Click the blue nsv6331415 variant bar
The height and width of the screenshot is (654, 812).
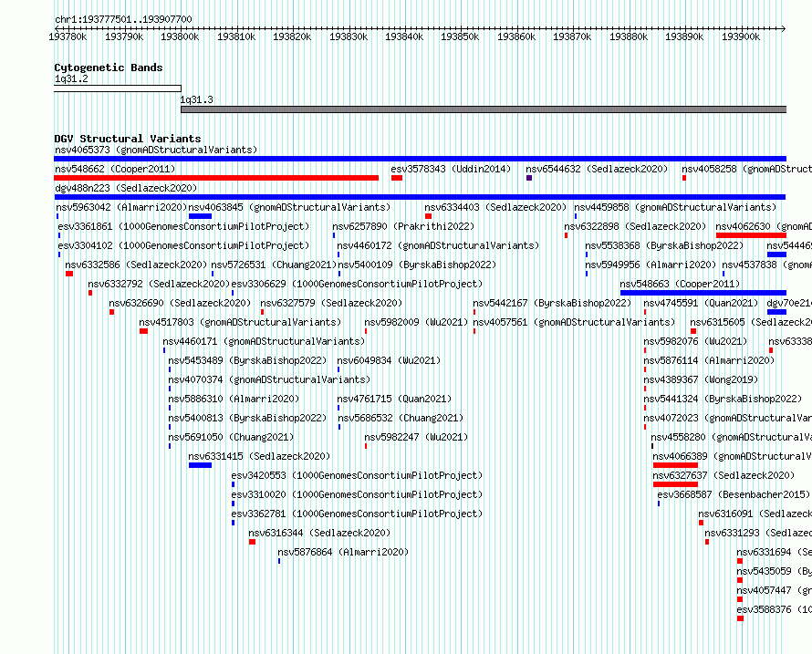click(x=200, y=465)
